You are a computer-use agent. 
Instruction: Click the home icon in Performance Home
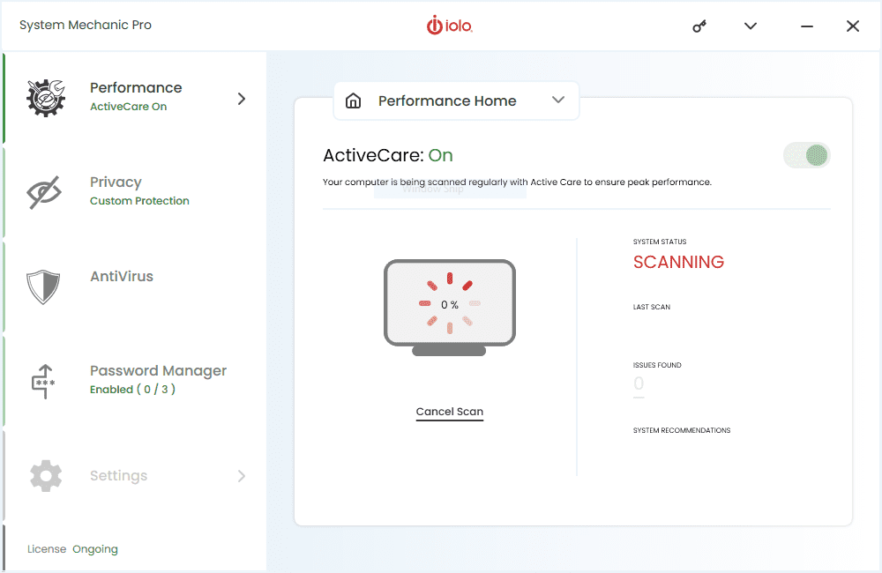click(354, 100)
